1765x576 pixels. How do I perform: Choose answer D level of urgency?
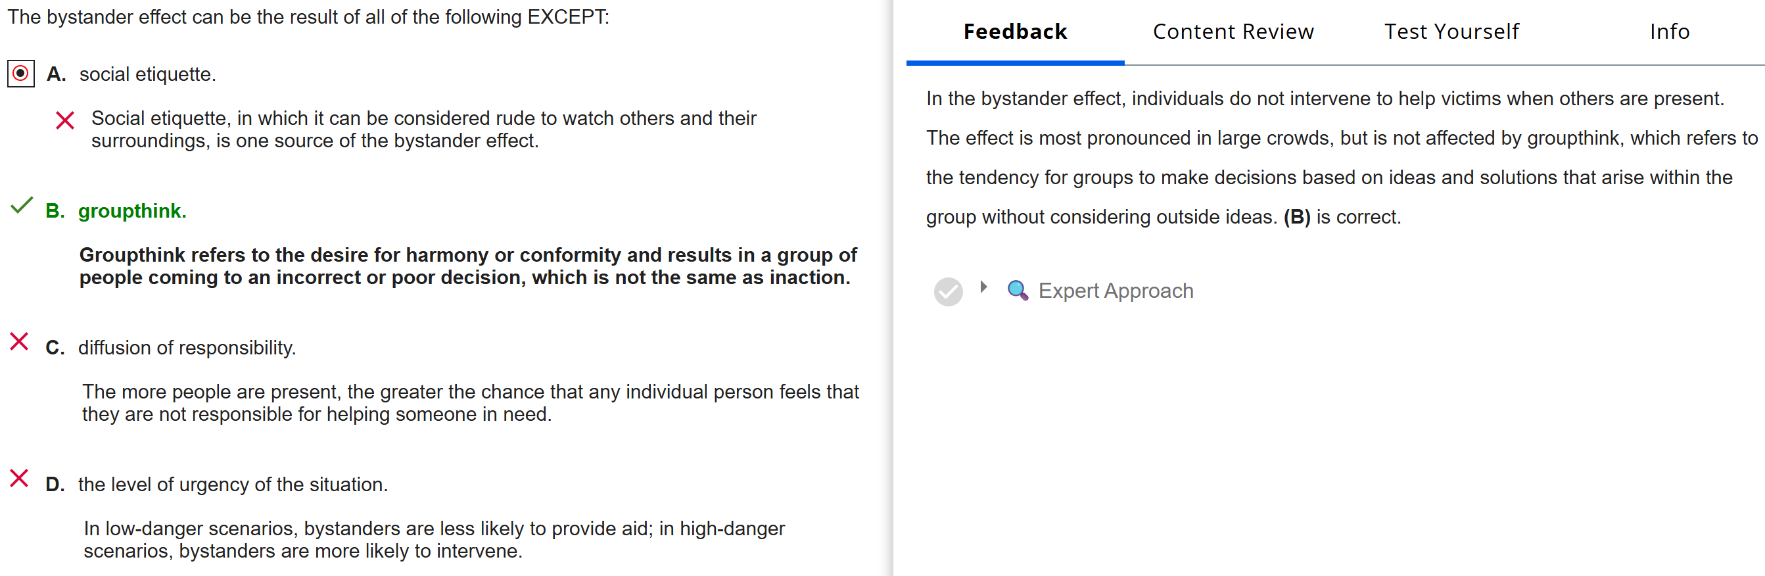232,485
